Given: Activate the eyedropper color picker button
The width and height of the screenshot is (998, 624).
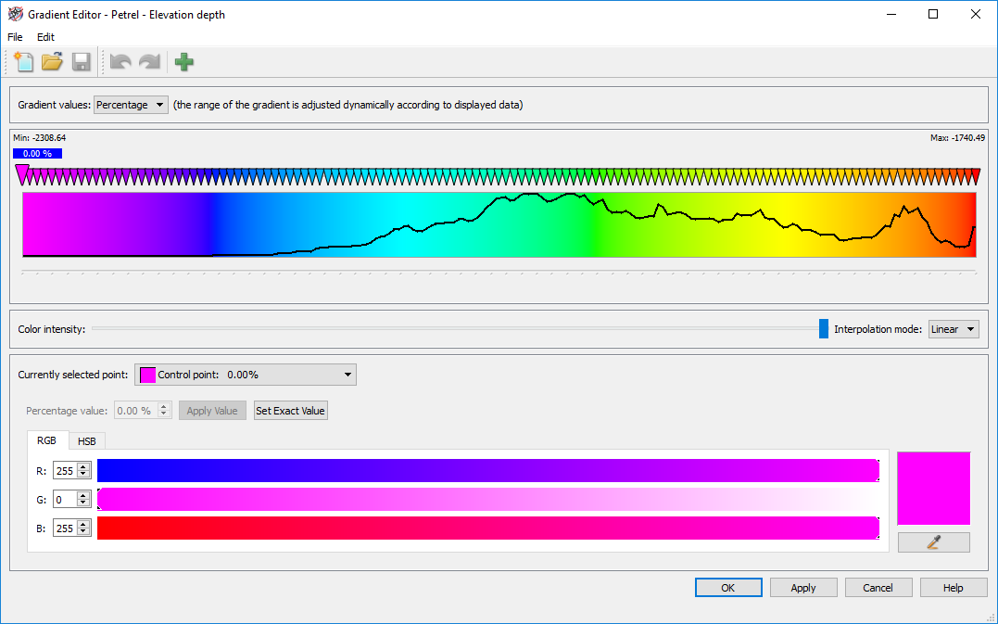Looking at the screenshot, I should [x=933, y=542].
